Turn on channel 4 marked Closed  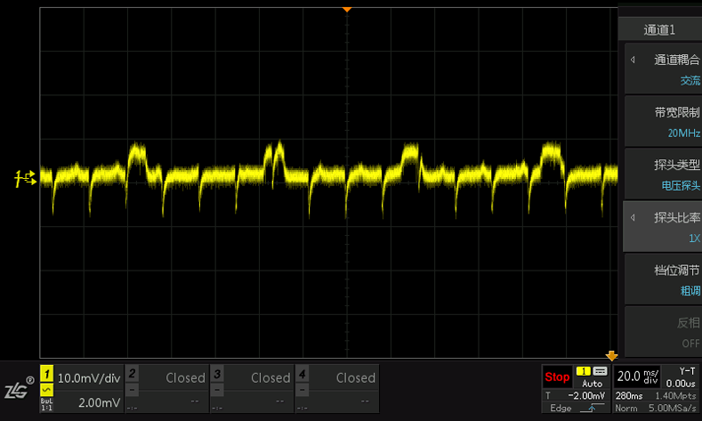[x=337, y=388]
